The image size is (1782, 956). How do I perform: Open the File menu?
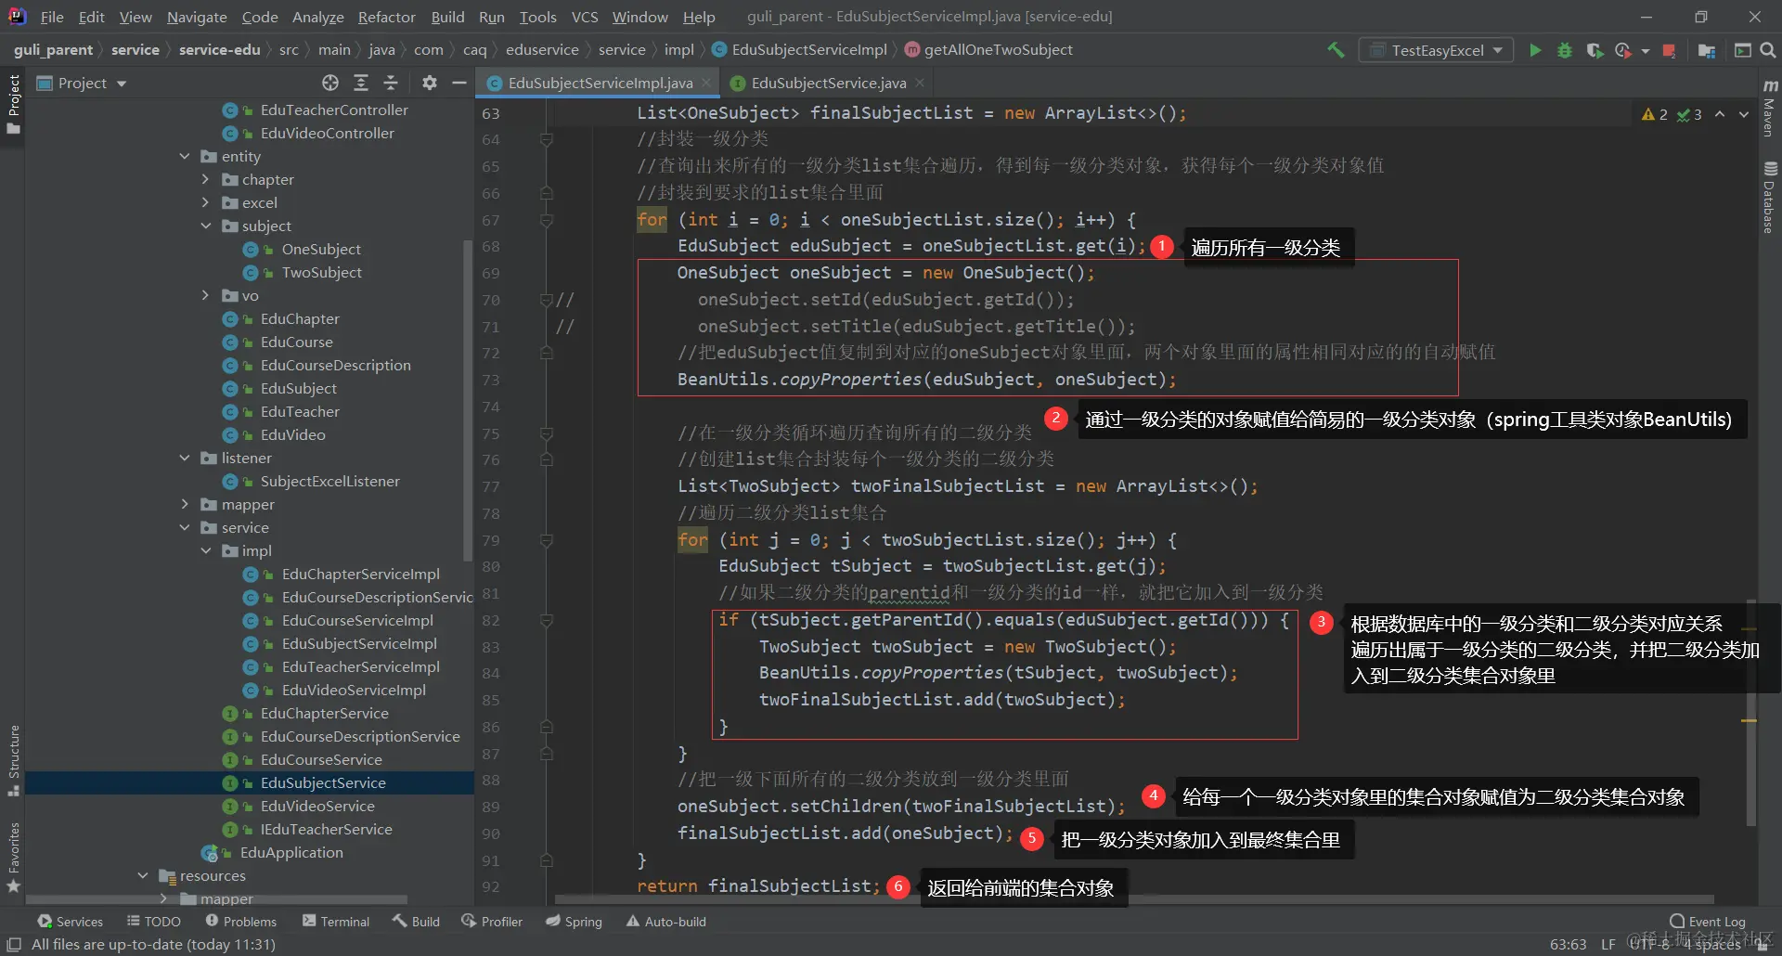pos(52,17)
